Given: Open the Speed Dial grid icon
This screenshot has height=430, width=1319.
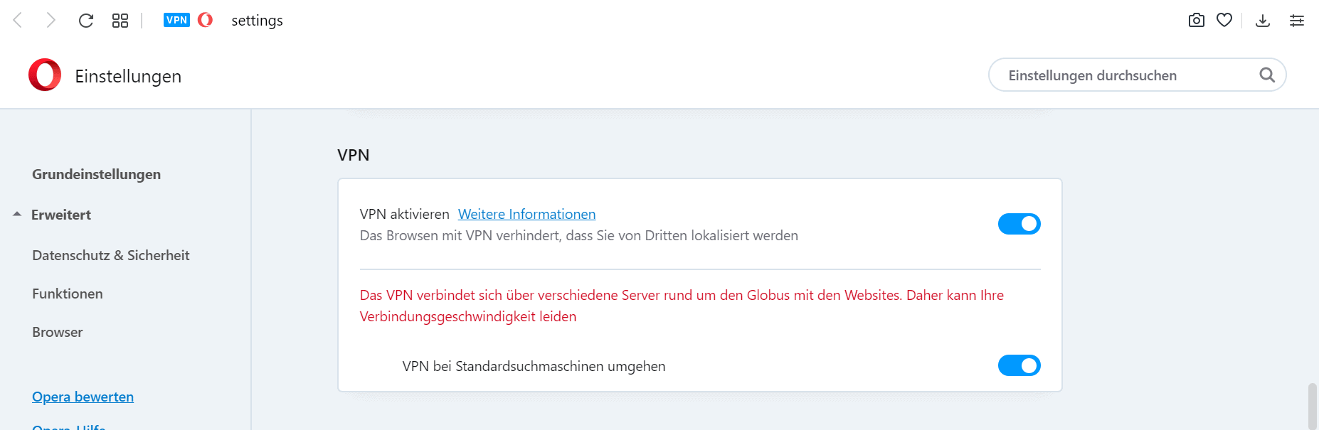Looking at the screenshot, I should (x=120, y=21).
